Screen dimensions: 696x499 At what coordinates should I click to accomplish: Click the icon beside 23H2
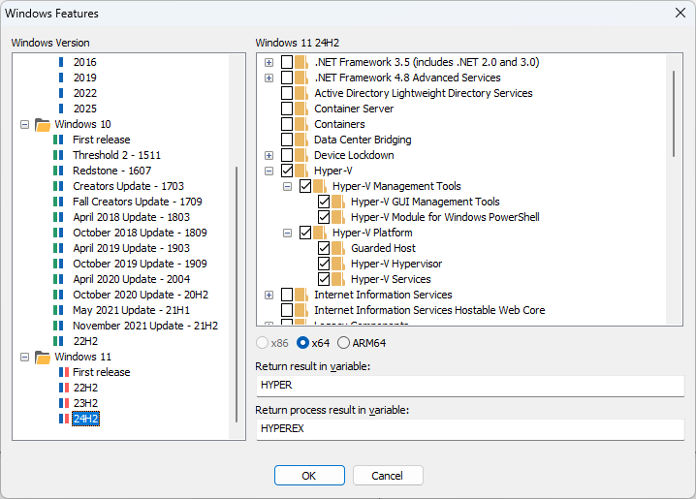coord(64,403)
